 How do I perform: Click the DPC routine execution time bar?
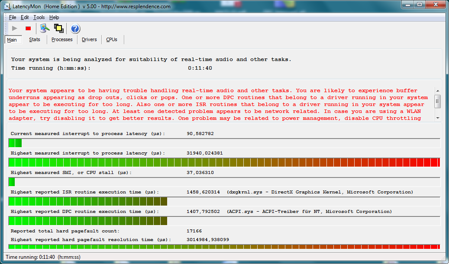point(224,221)
